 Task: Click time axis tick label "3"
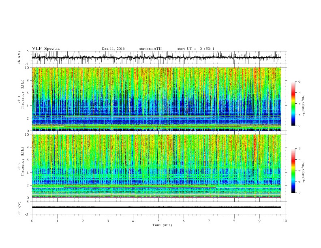tap(108, 221)
